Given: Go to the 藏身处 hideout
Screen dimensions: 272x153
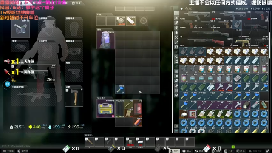Looking at the screenshot, I should coord(23,151).
